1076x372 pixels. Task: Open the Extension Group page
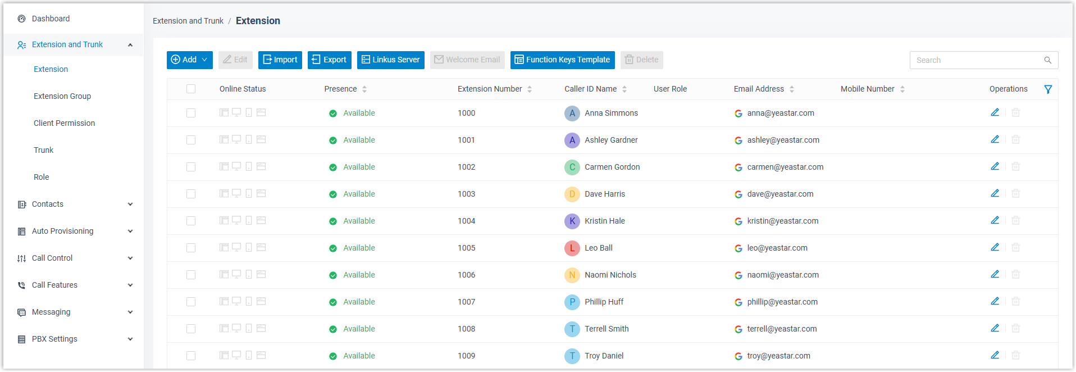(62, 96)
